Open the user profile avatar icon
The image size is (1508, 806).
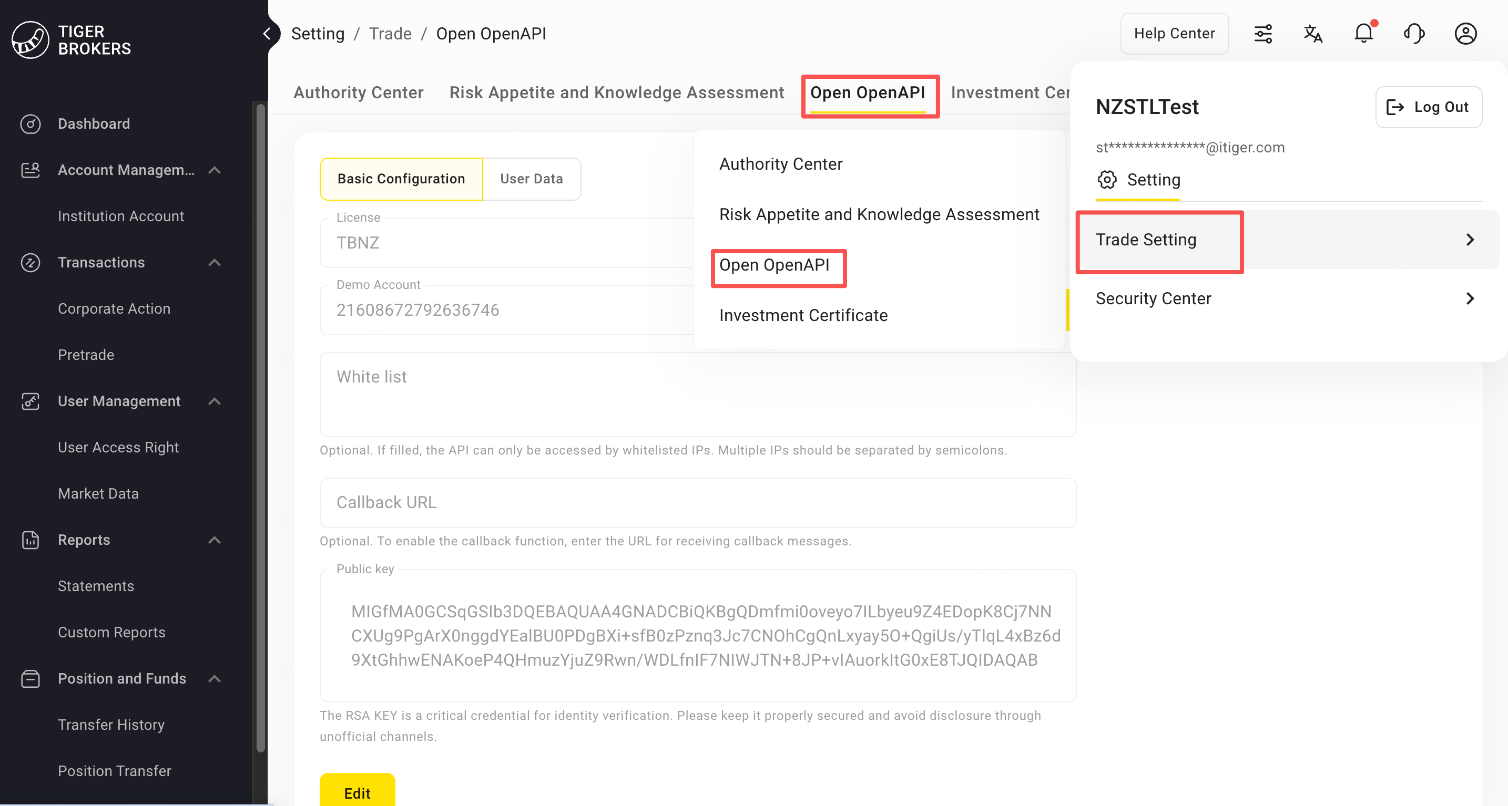(x=1465, y=33)
